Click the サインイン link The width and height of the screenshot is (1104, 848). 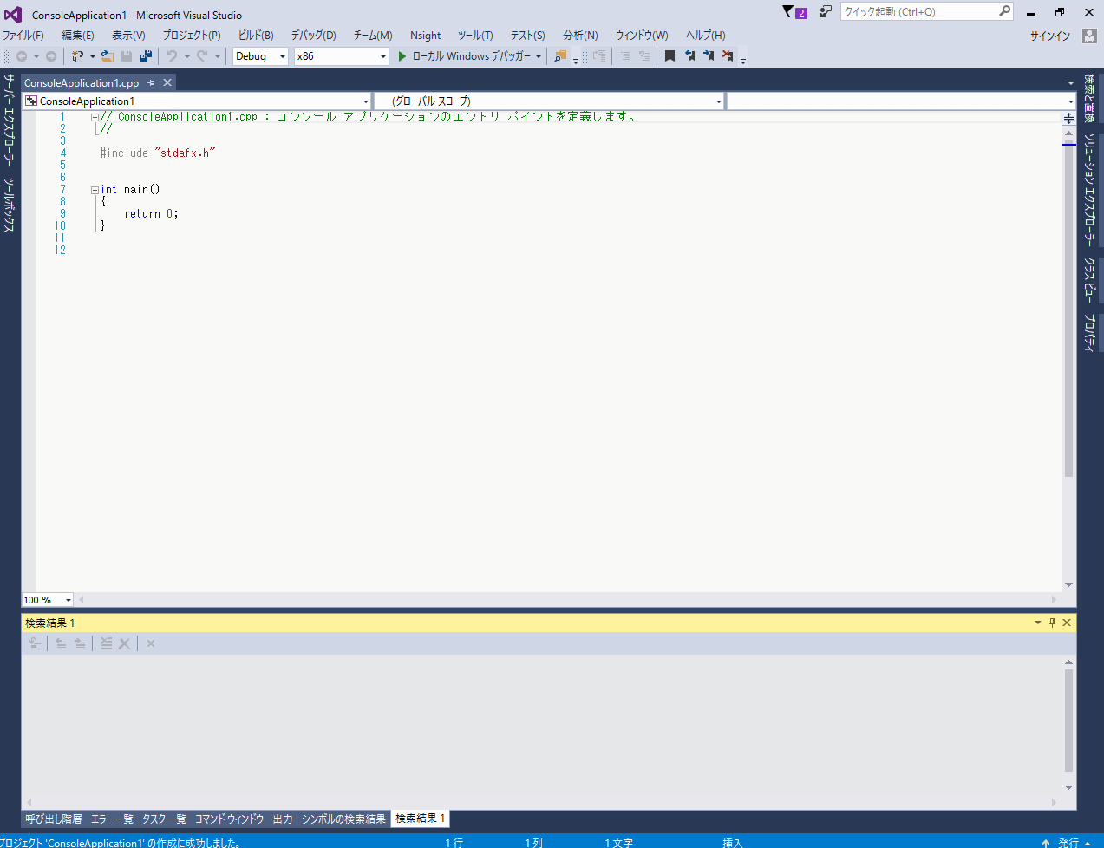pos(1049,36)
